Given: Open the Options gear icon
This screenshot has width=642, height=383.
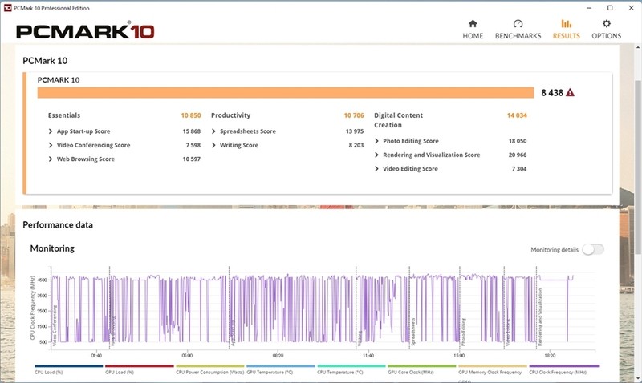Looking at the screenshot, I should pyautogui.click(x=607, y=24).
